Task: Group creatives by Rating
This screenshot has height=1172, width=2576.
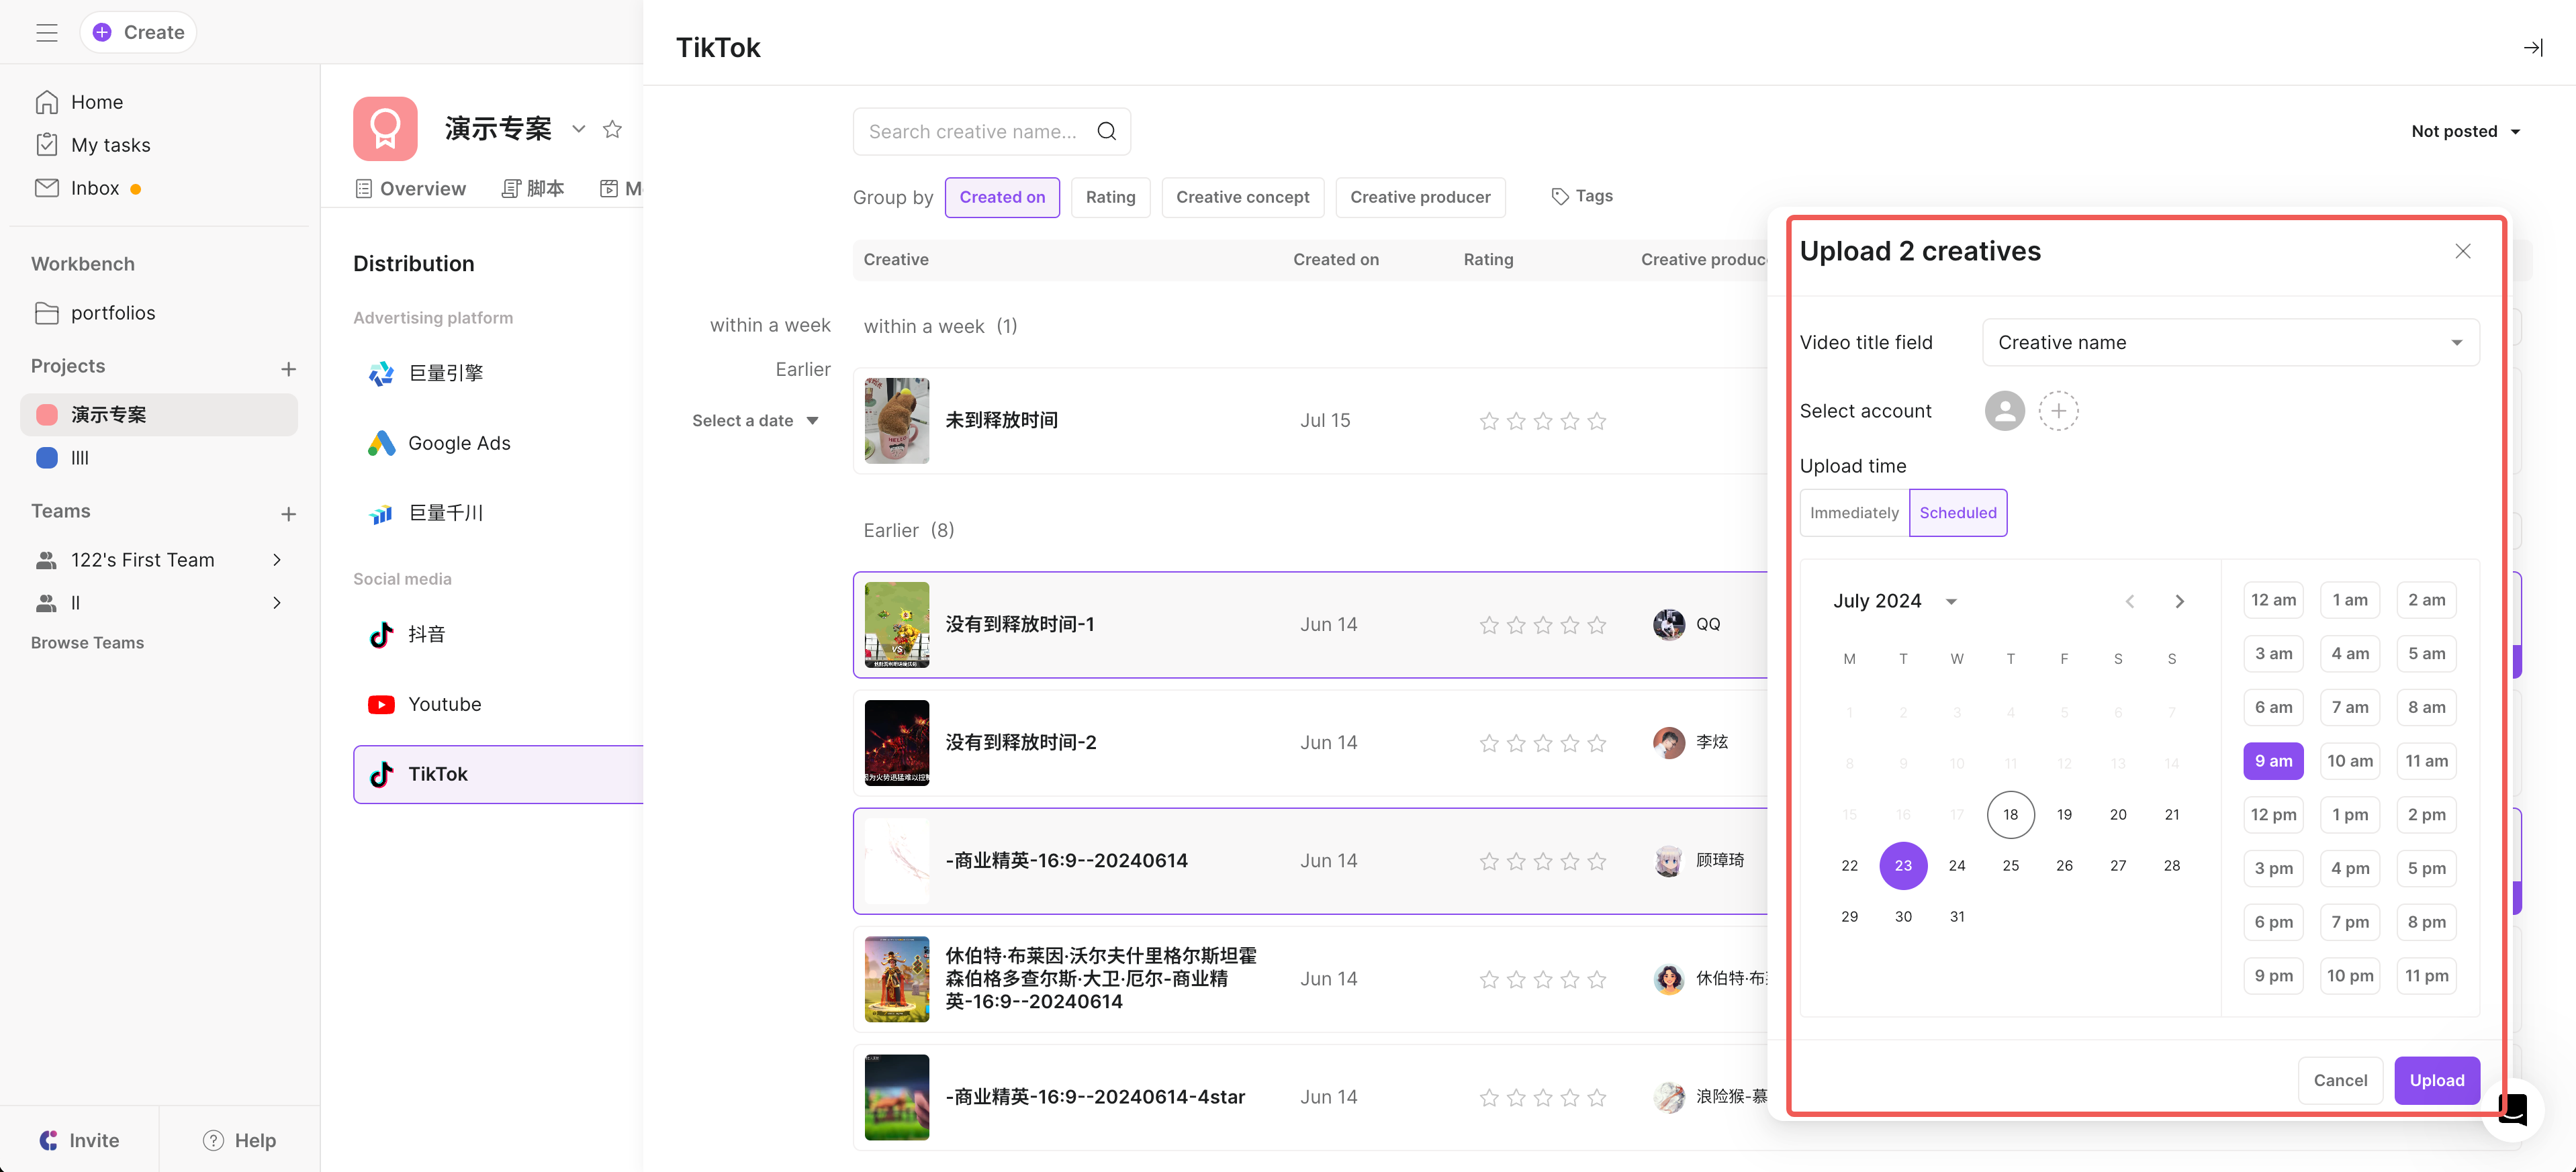Action: pos(1110,197)
